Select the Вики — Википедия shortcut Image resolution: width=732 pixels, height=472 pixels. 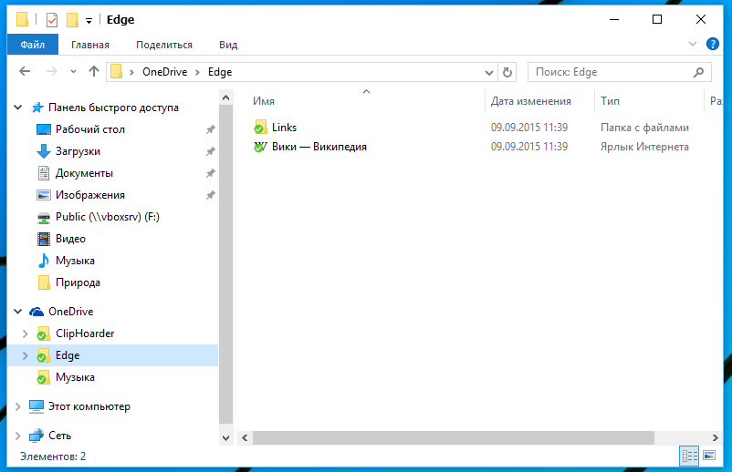319,147
